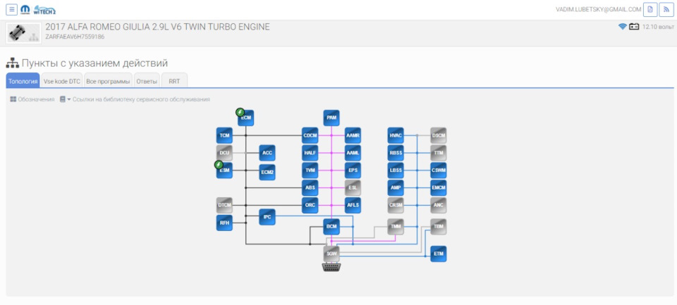The width and height of the screenshot is (677, 305).
Task: Click the 2017 Alfa Romeo Giulia title
Action: pos(157,27)
